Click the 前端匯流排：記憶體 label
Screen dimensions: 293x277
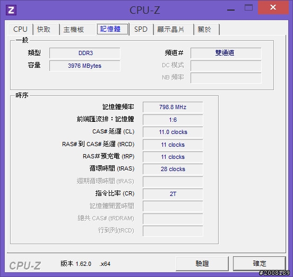point(106,119)
